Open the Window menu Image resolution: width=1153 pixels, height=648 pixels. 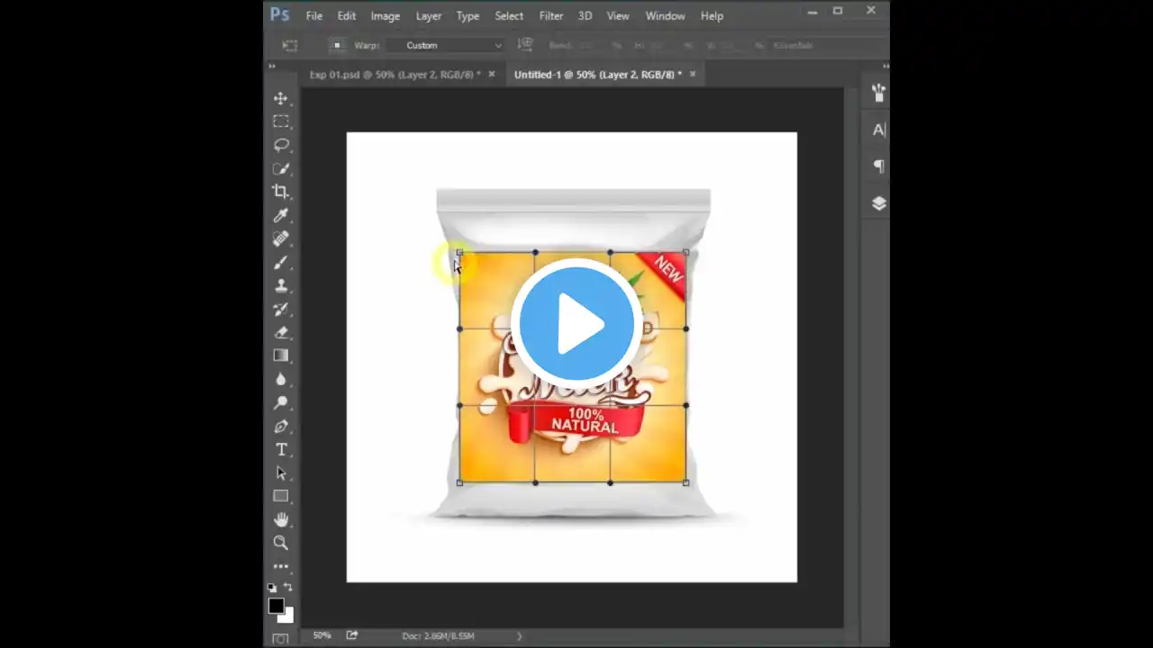[x=666, y=15]
